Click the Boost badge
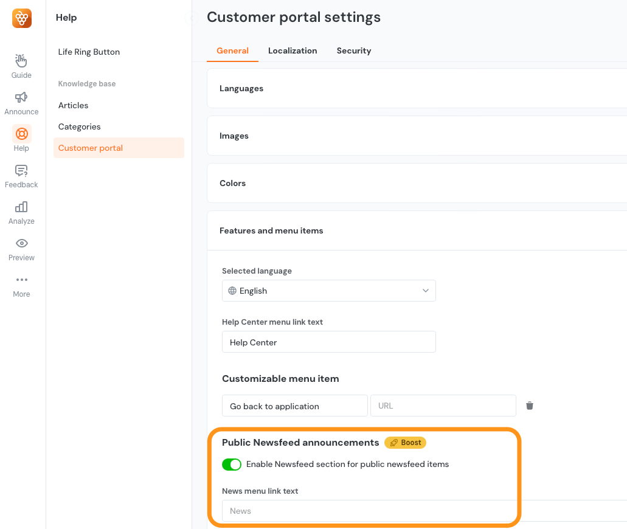Image resolution: width=627 pixels, height=529 pixels. coord(405,442)
